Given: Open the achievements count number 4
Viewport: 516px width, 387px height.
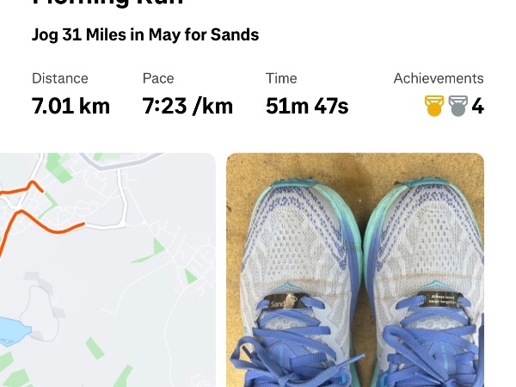Looking at the screenshot, I should (477, 107).
